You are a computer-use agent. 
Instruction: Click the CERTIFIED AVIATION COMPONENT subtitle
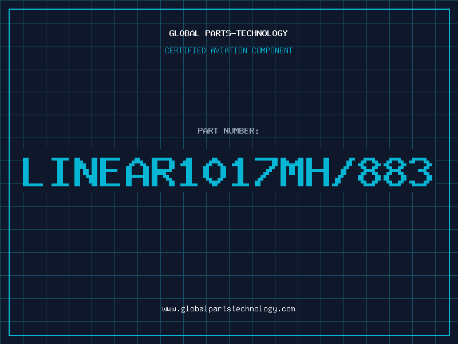coord(228,50)
